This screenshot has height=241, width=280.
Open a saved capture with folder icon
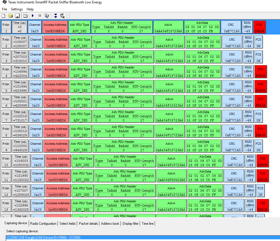click(x=10, y=16)
